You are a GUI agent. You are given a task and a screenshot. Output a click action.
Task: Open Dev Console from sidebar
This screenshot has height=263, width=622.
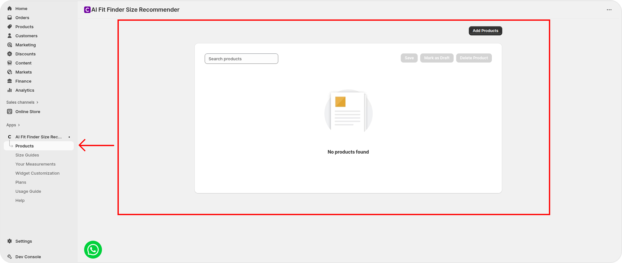(x=28, y=257)
